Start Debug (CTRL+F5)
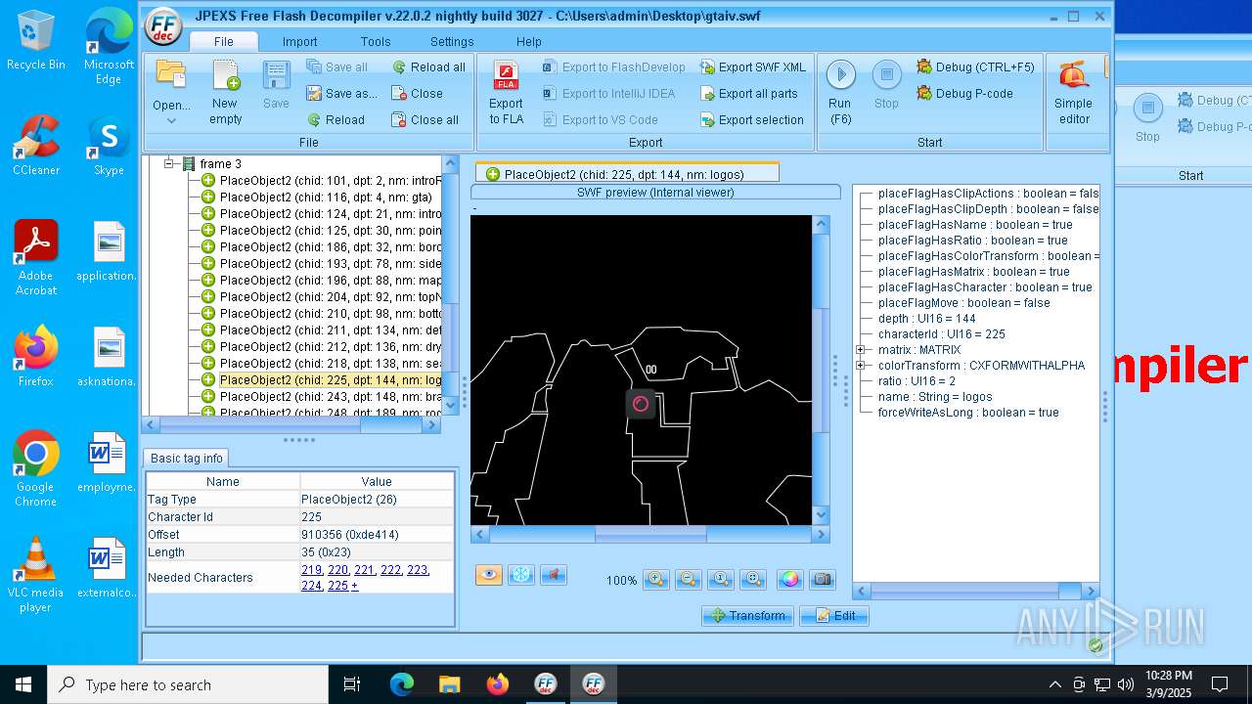 point(975,67)
